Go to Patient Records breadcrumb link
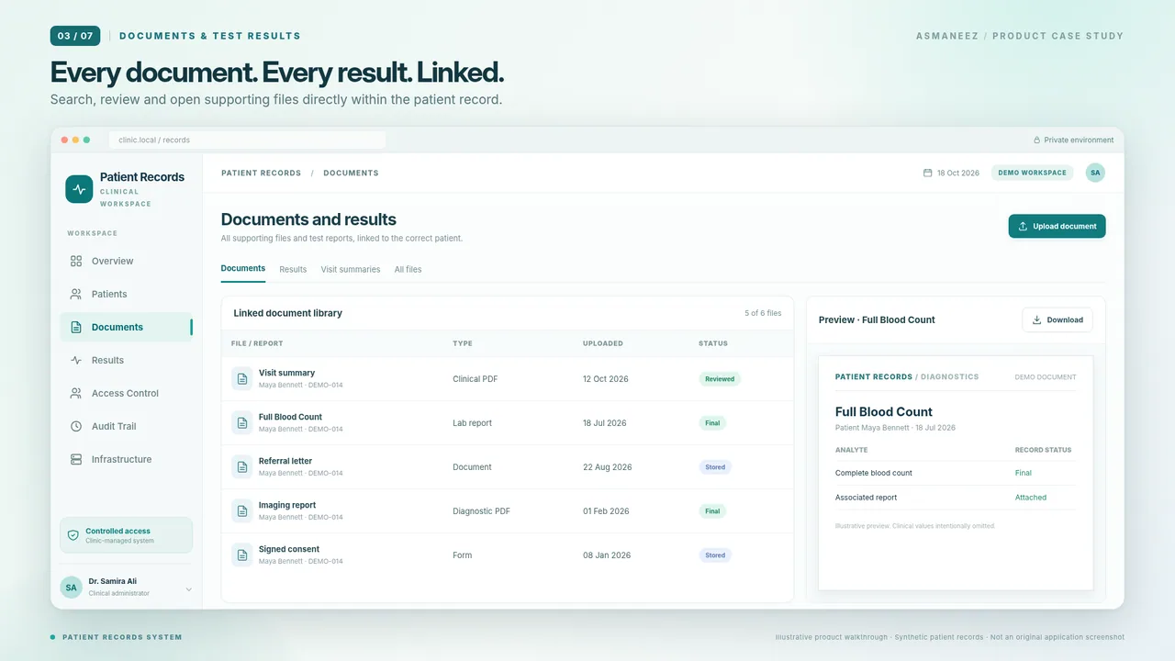 pyautogui.click(x=261, y=173)
